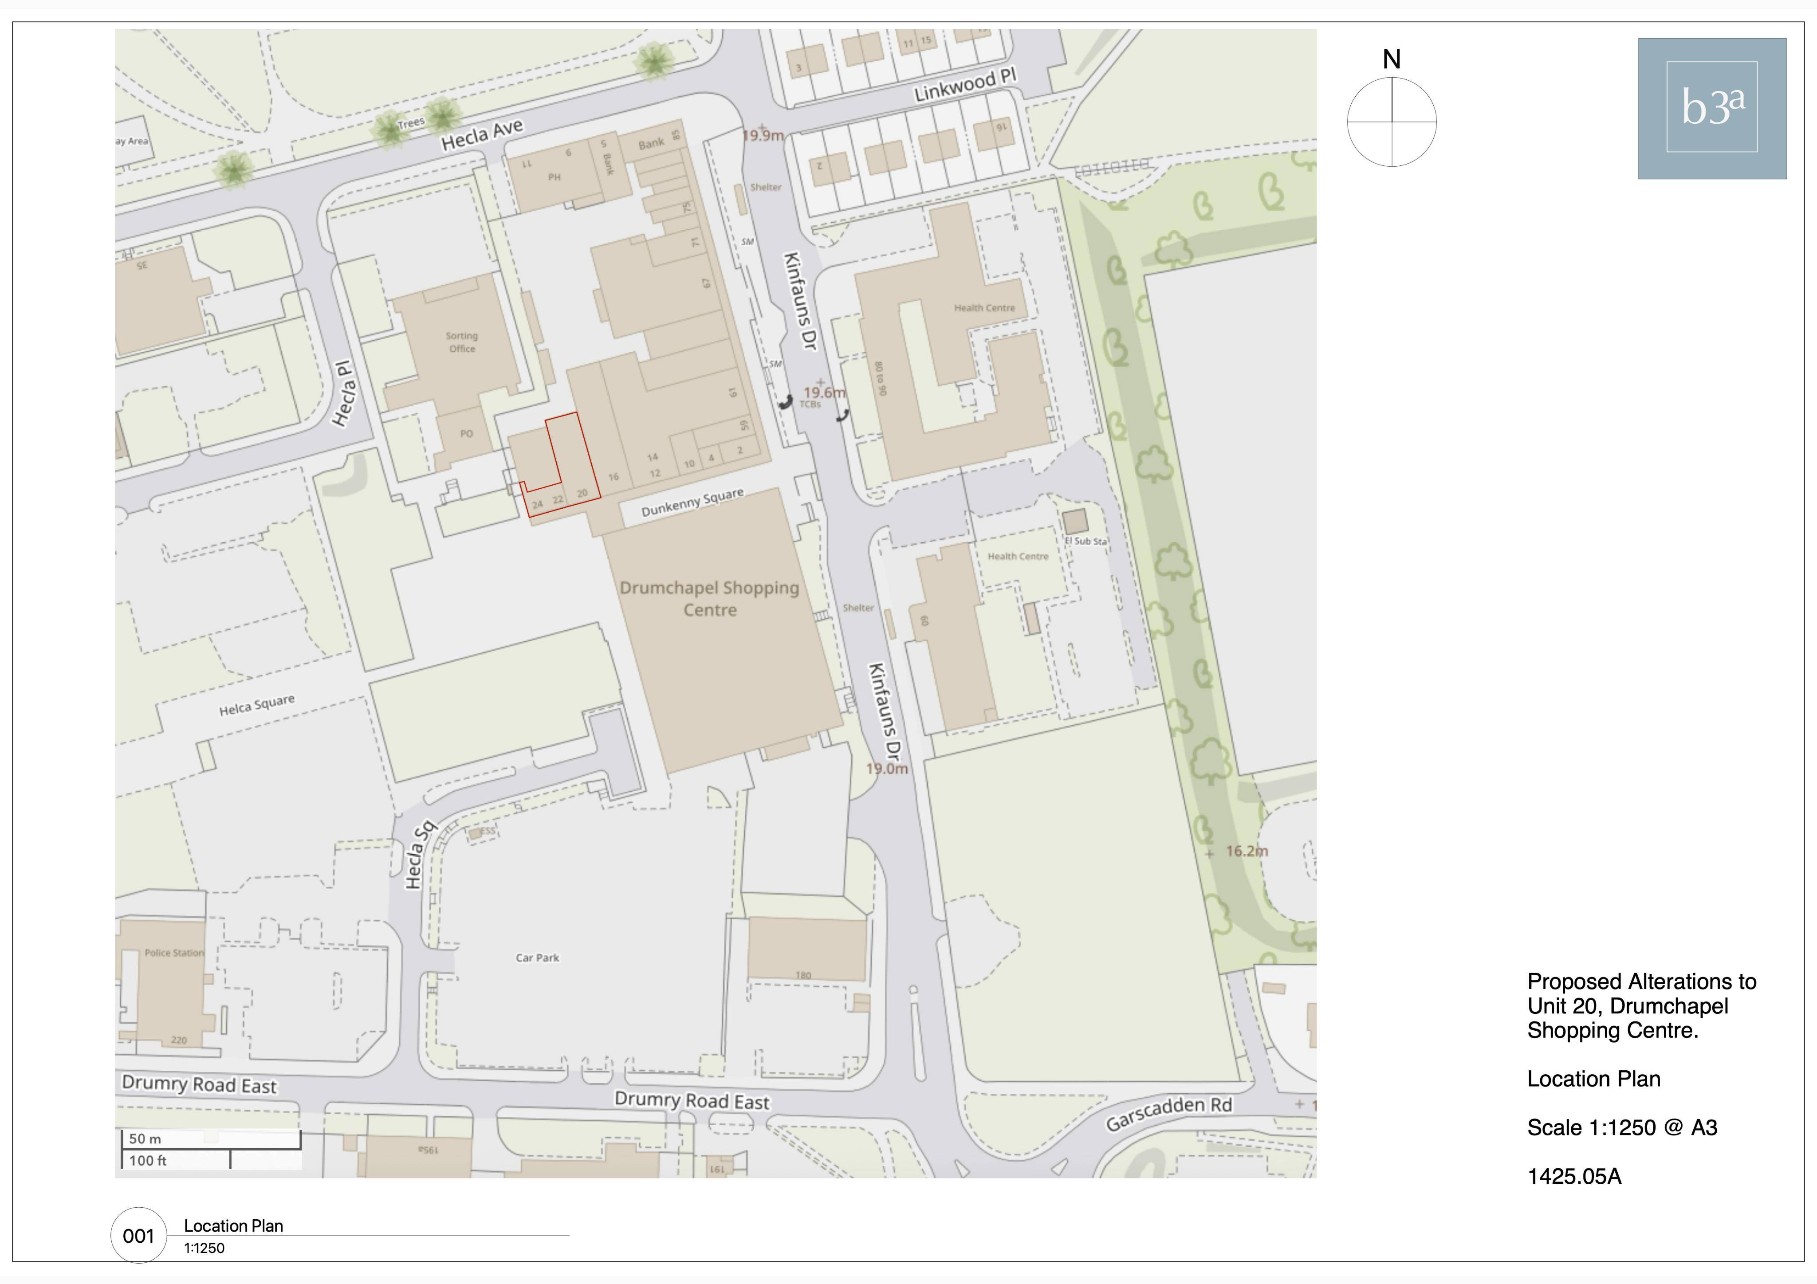Click the 'Car Park' label
Screen dimensions: 1817x1284
tap(537, 957)
